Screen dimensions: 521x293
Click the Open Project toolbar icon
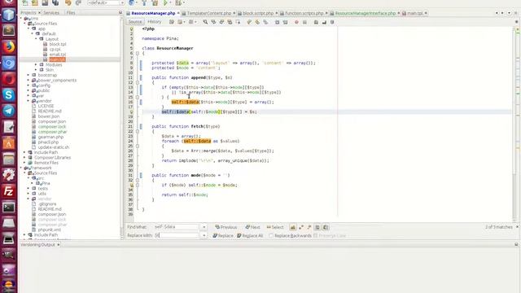pos(45,2)
